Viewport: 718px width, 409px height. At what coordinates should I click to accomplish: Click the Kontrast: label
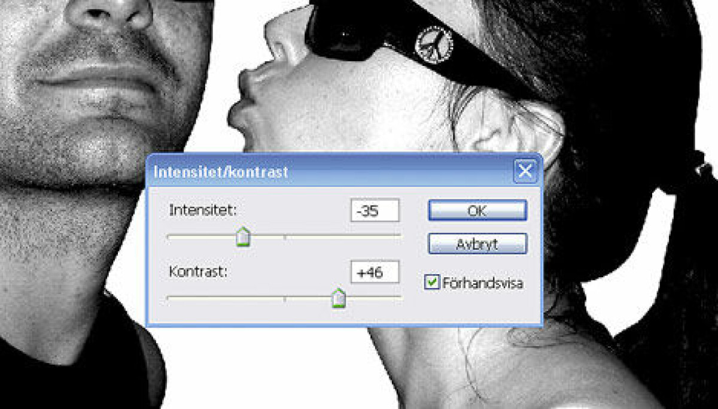[199, 271]
